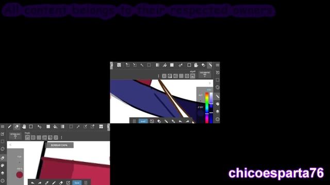
Task: Select Brush tool in lower-left window's top toolbar
Action: tap(10, 126)
